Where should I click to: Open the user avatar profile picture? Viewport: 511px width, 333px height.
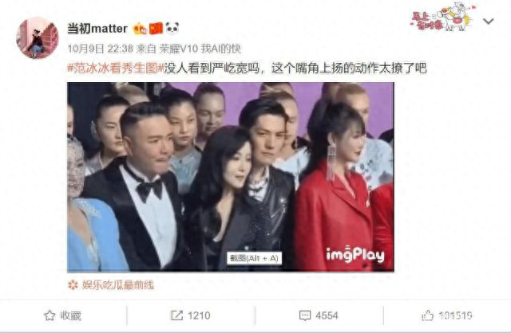38,37
